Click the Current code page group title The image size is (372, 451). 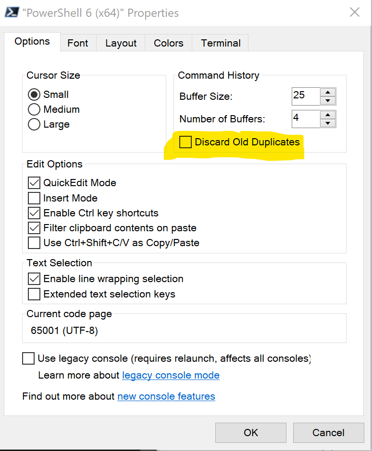click(69, 314)
